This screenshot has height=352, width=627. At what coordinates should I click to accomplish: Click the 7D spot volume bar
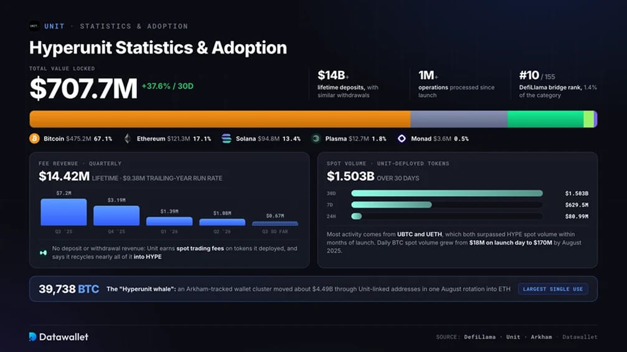pos(392,205)
